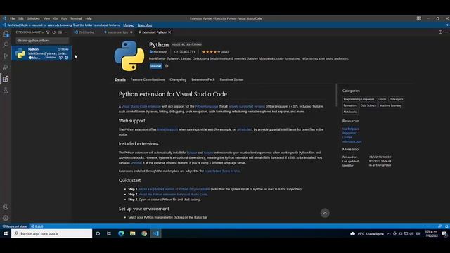Click the scroll-to-top arrow button
The image size is (450, 253).
[x=325, y=213]
